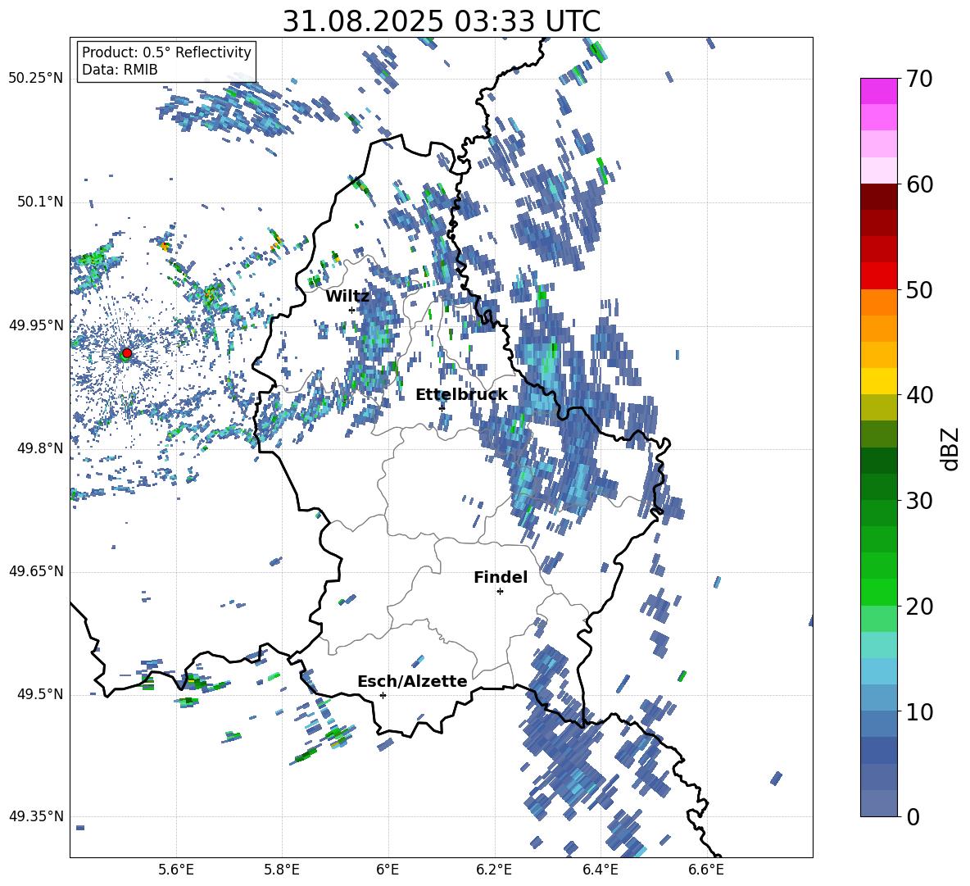Click the title 31.08.2025 03:33 UTC

(442, 21)
